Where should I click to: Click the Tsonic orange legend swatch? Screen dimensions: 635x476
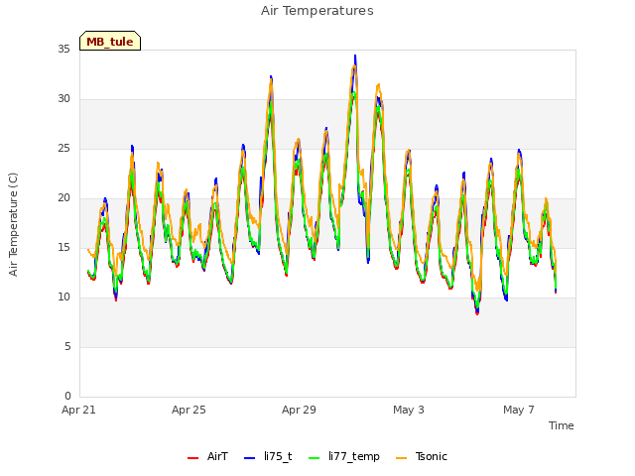click(x=401, y=458)
